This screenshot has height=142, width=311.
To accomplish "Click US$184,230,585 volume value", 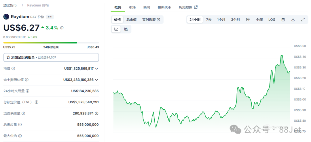I will [x=85, y=91].
